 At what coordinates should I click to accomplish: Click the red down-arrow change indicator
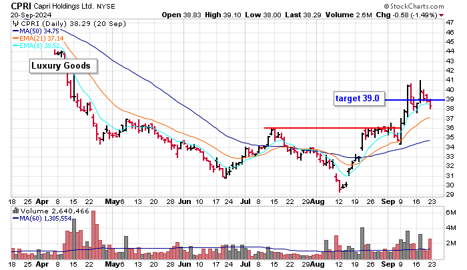(x=441, y=15)
